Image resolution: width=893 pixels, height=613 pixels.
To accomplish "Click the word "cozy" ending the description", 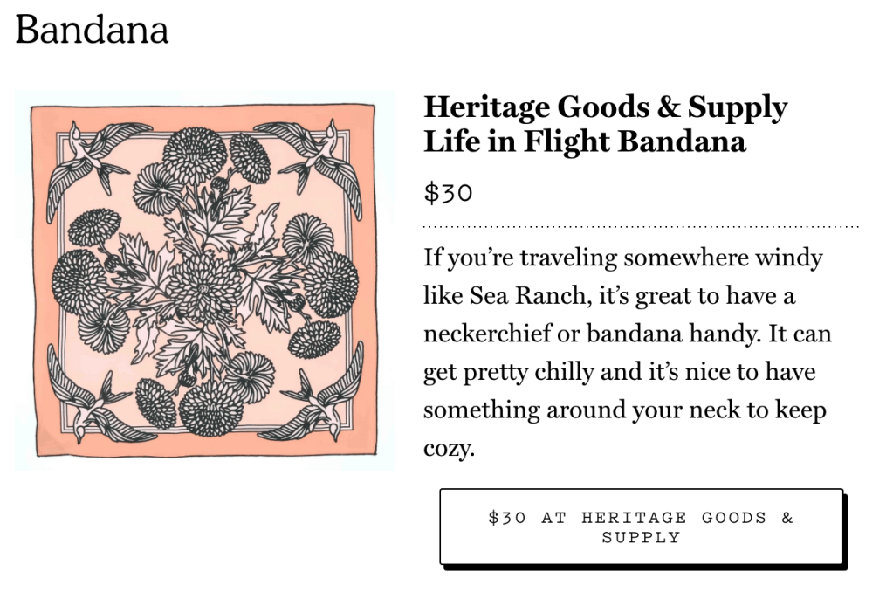I will [x=445, y=449].
